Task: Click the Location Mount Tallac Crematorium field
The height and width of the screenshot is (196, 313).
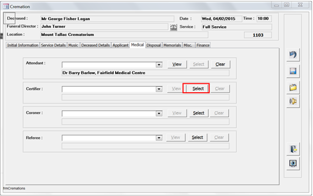Action: click(x=124, y=35)
